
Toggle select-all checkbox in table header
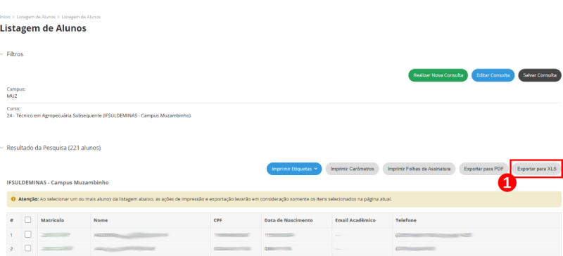[27, 220]
